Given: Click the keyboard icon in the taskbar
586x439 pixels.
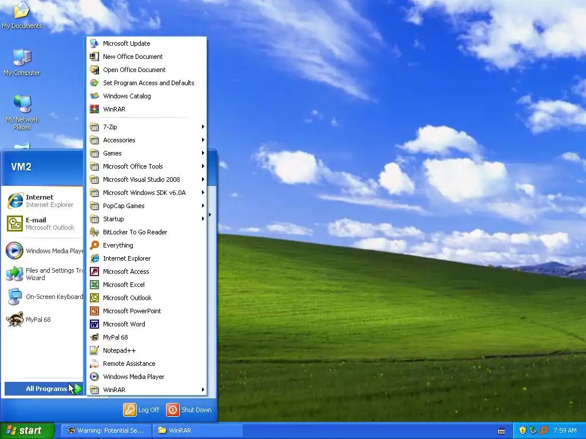Looking at the screenshot, I should (x=501, y=431).
